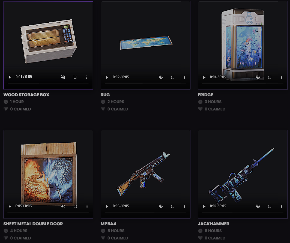Click the Wood Storage Box title

[26, 95]
